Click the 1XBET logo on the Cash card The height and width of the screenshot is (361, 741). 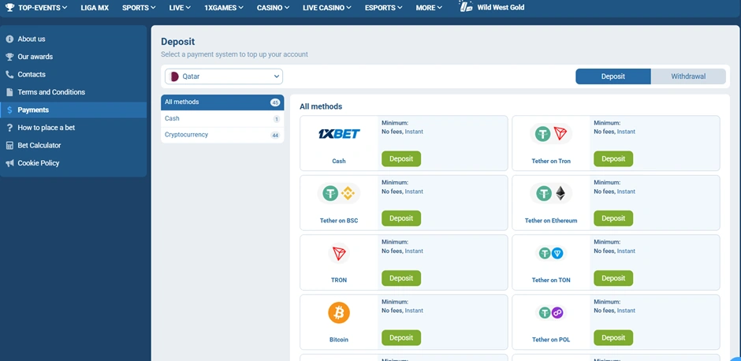339,134
